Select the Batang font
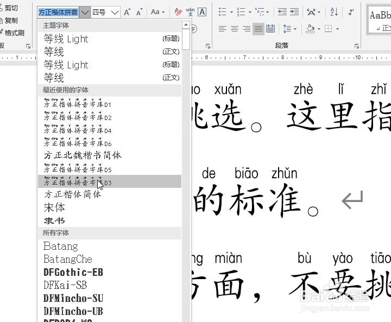 point(110,246)
